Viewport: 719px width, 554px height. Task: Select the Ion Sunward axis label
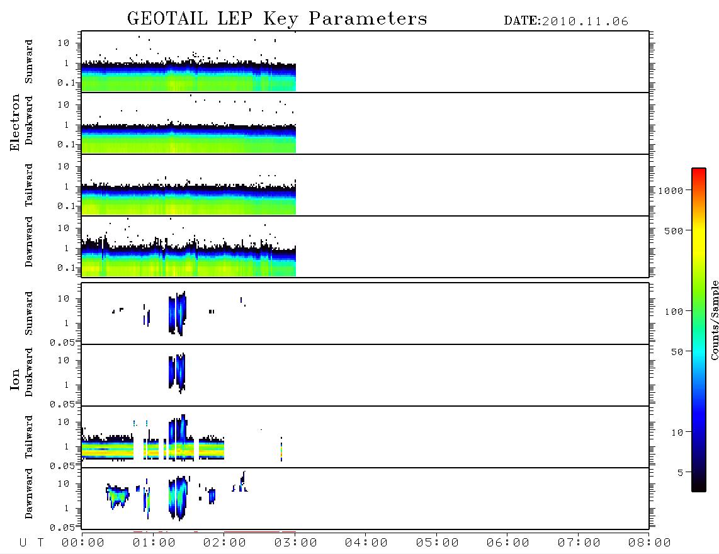click(29, 314)
